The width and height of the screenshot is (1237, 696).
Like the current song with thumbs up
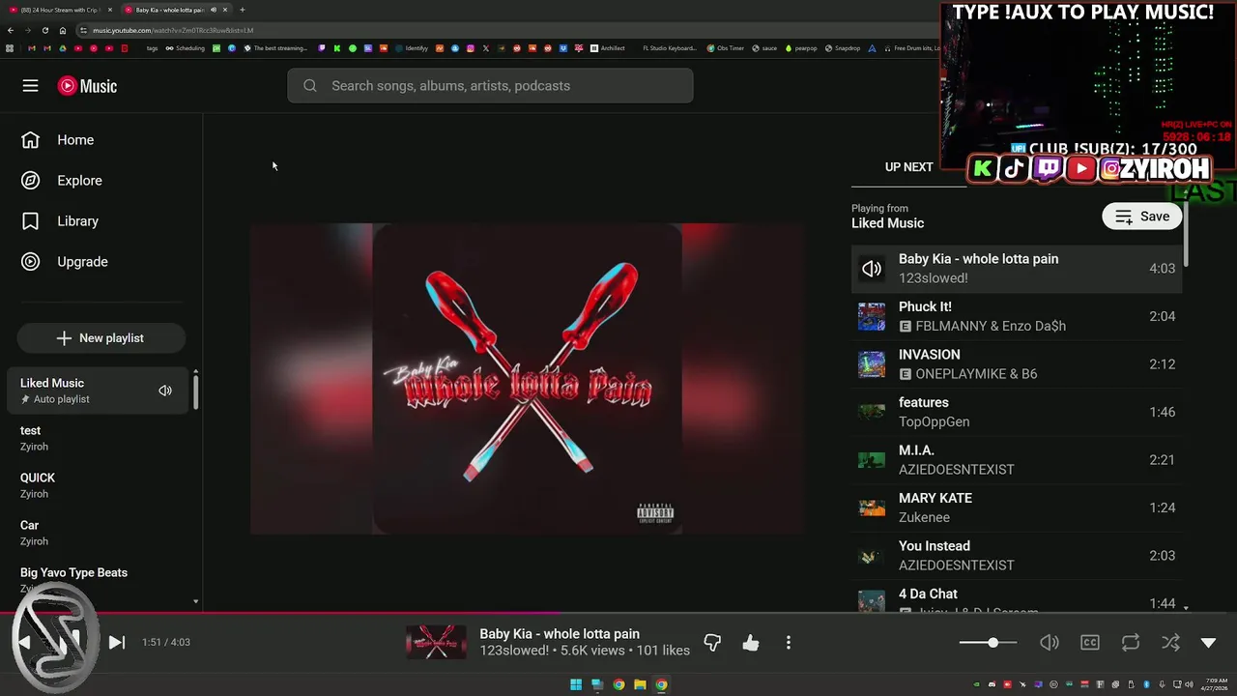(751, 642)
